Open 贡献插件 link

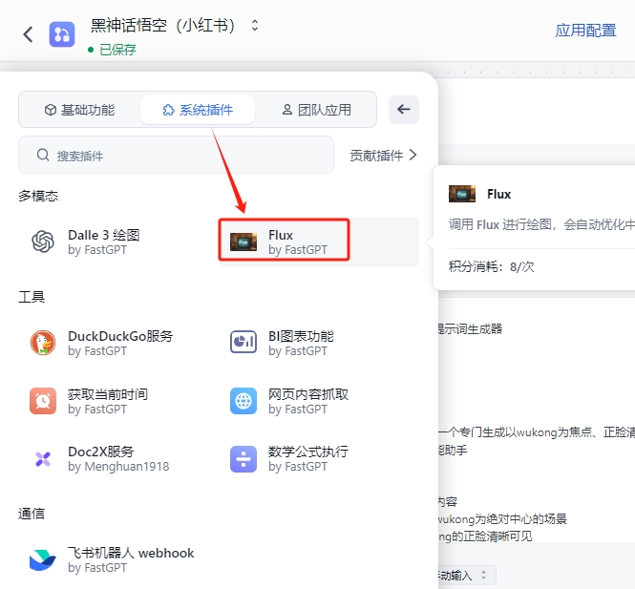(376, 156)
